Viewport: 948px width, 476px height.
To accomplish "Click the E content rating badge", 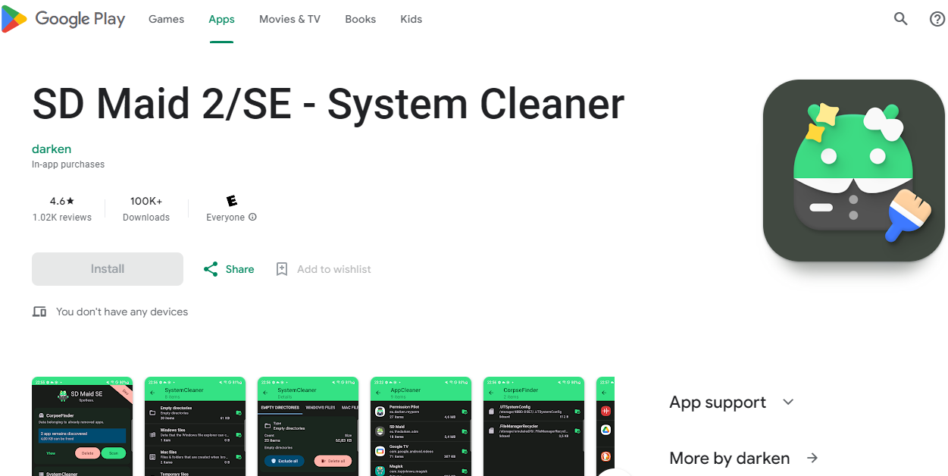I will 230,200.
